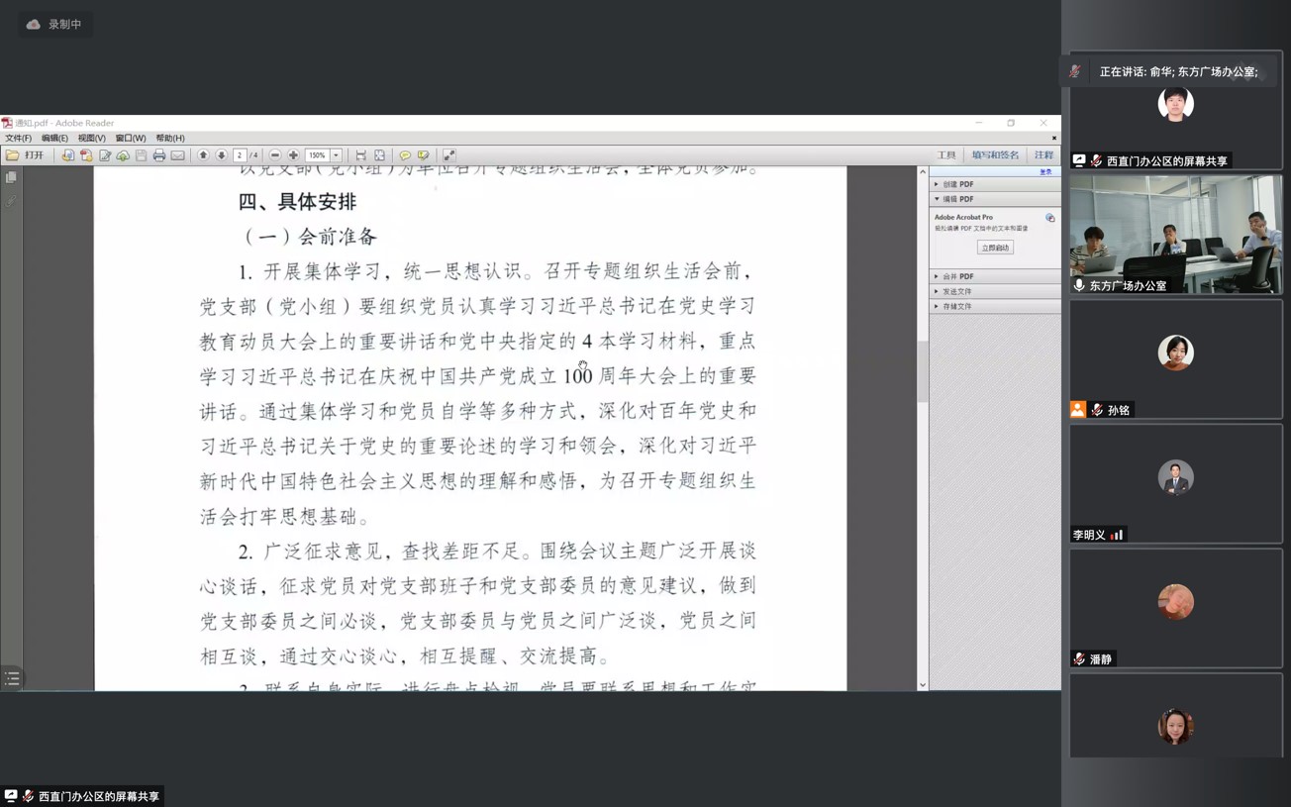Go to next page with down arrow

tap(222, 155)
